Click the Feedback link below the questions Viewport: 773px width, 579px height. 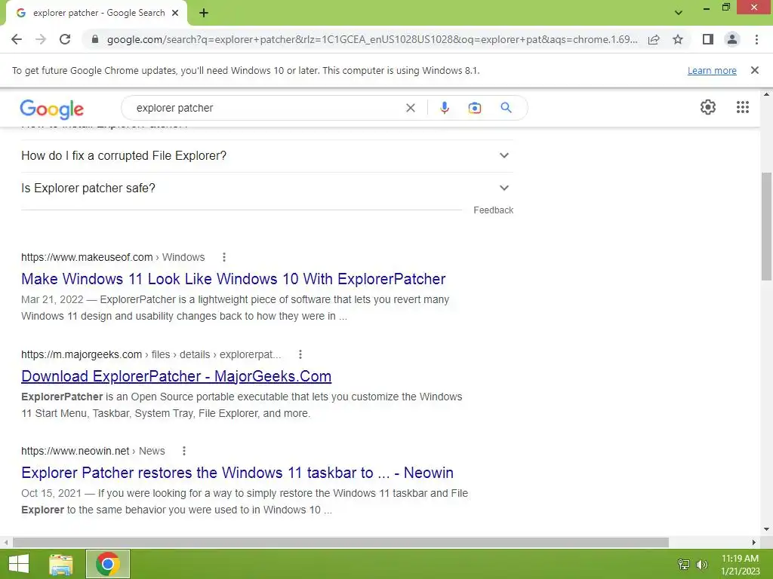point(494,210)
